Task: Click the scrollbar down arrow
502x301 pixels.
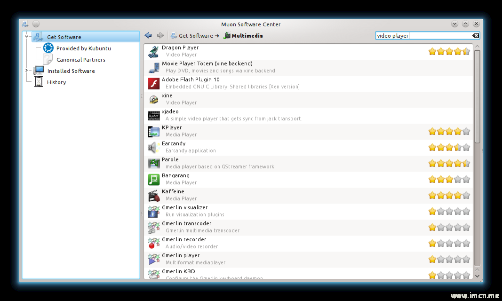Action: 477,276
